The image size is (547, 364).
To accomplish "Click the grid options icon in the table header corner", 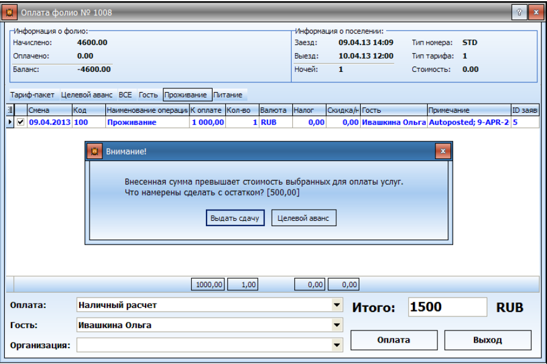I will point(10,110).
